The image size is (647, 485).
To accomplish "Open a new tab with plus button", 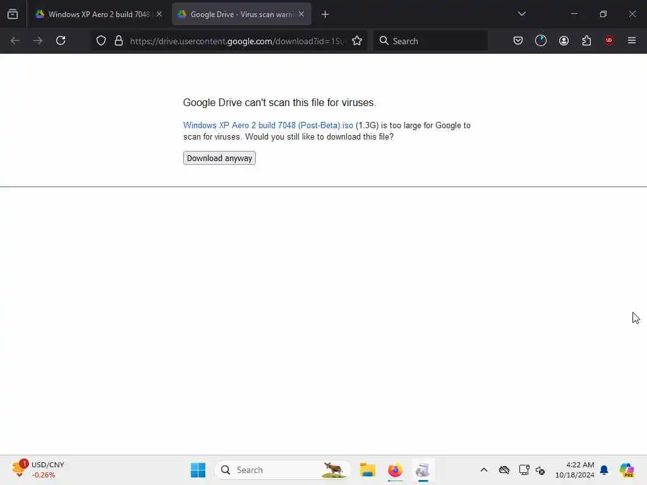I will pyautogui.click(x=325, y=15).
